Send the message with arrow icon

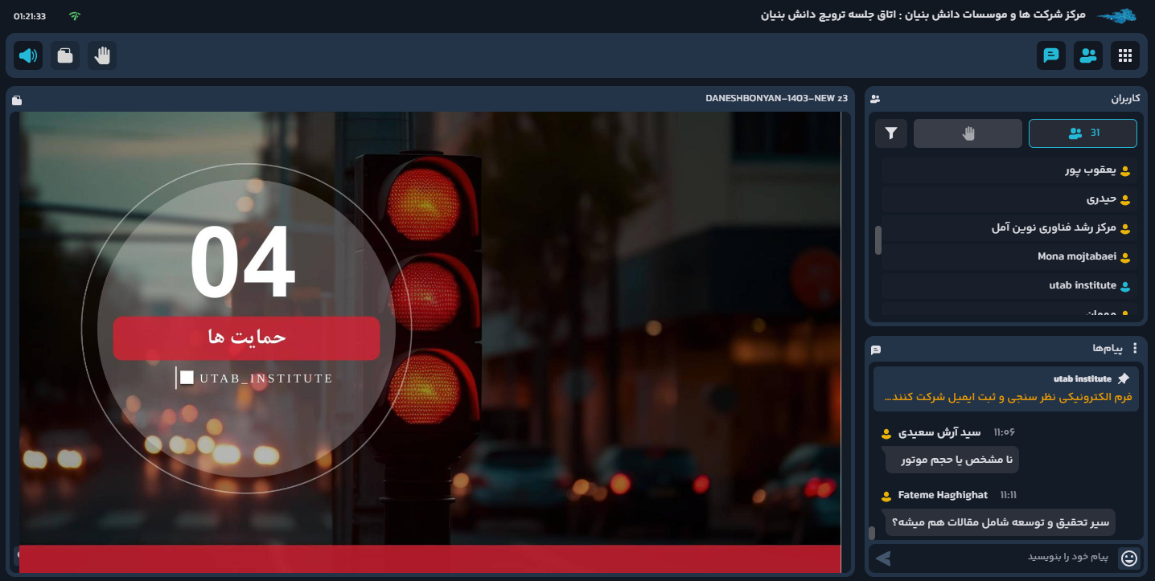click(x=884, y=558)
